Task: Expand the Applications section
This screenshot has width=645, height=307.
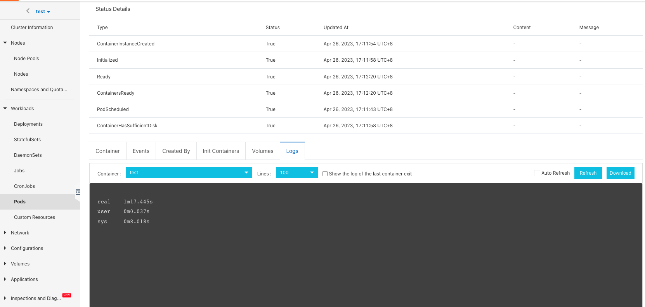Action: pos(5,279)
